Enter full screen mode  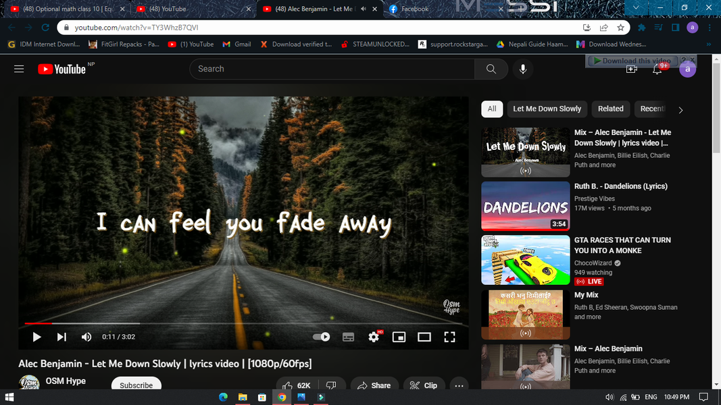tap(449, 337)
